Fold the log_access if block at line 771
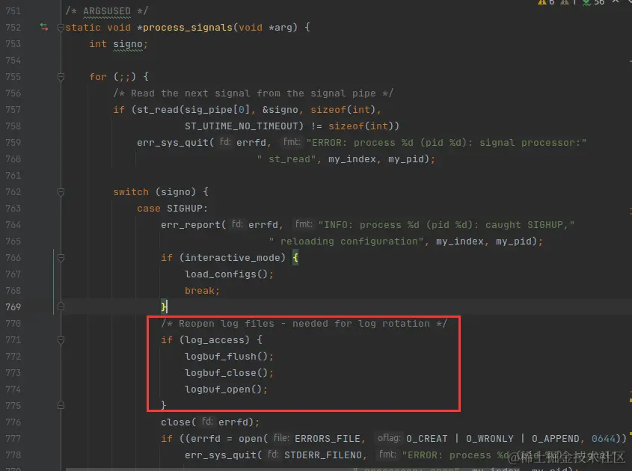 pos(61,339)
